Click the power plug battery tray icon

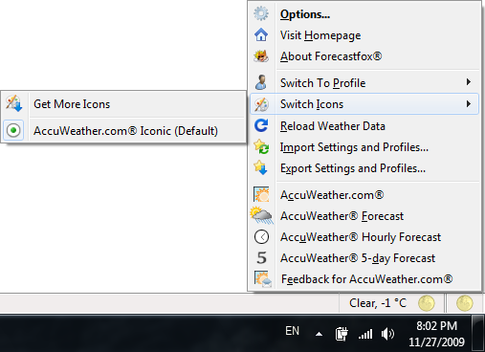(342, 334)
